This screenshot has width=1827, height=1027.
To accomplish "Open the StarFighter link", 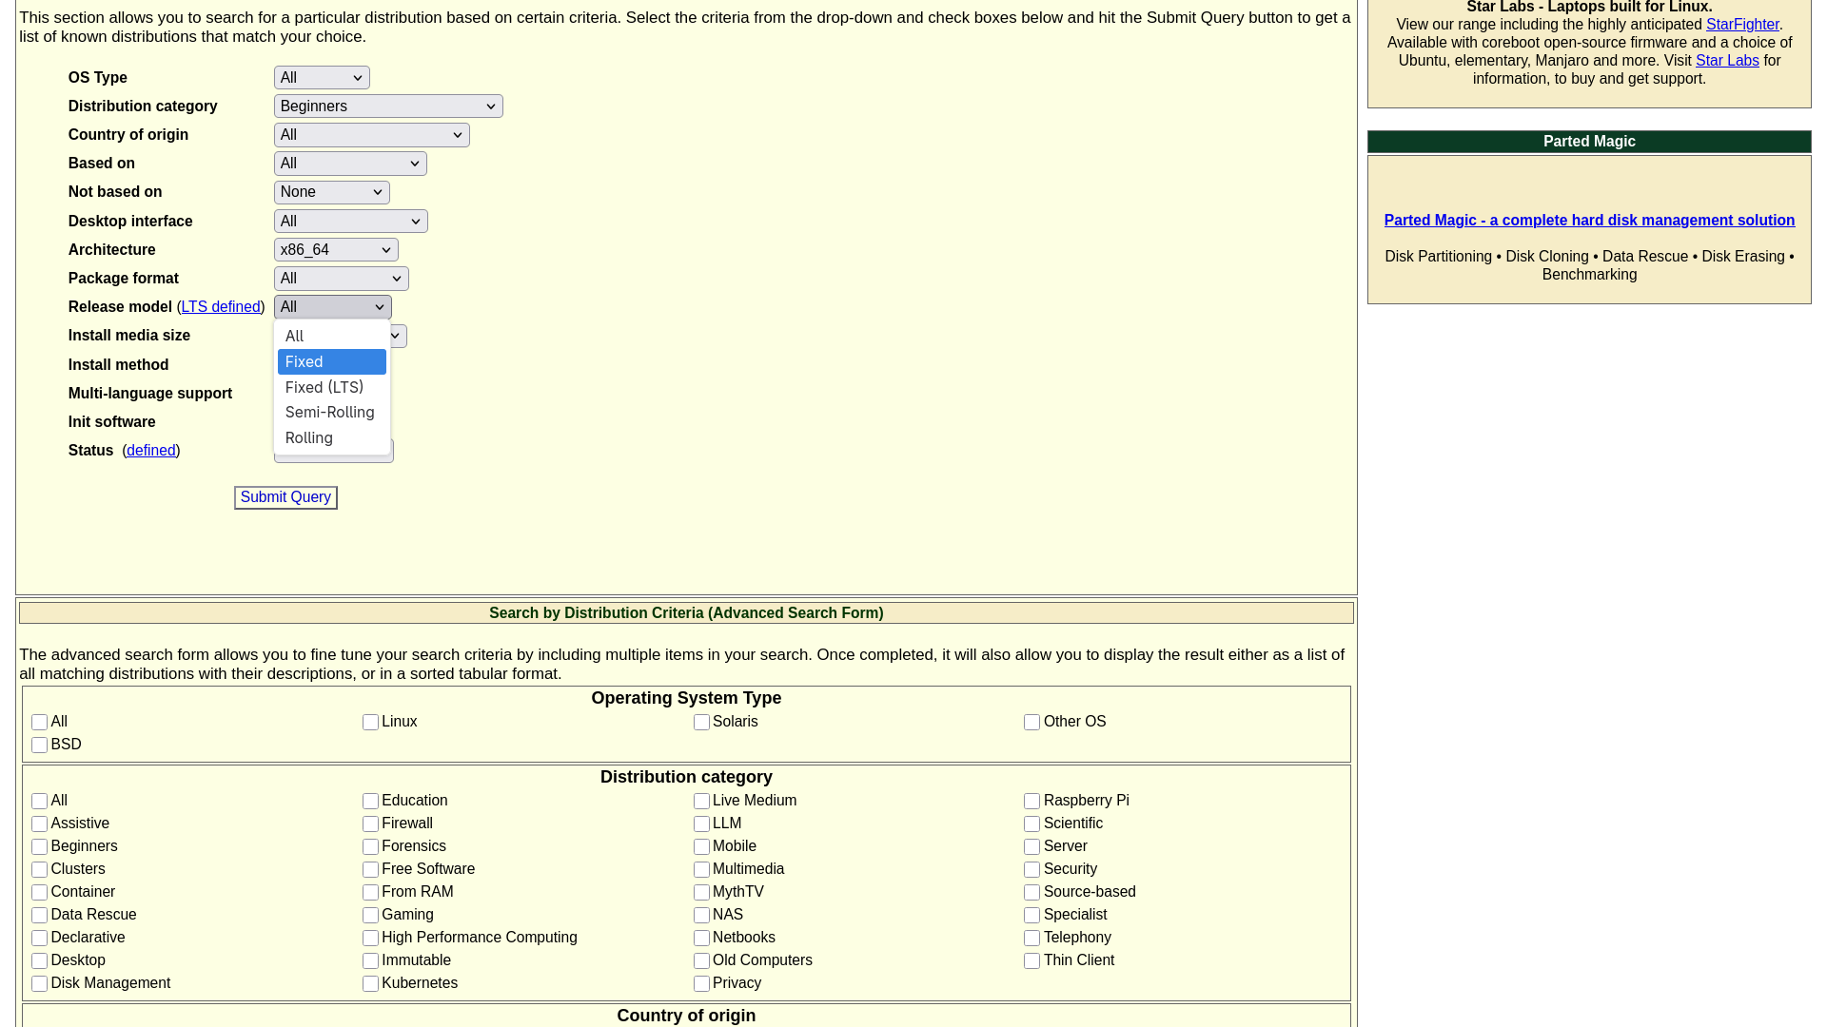I will [1741, 24].
